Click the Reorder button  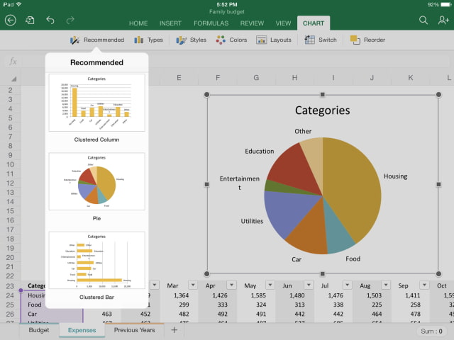[367, 40]
